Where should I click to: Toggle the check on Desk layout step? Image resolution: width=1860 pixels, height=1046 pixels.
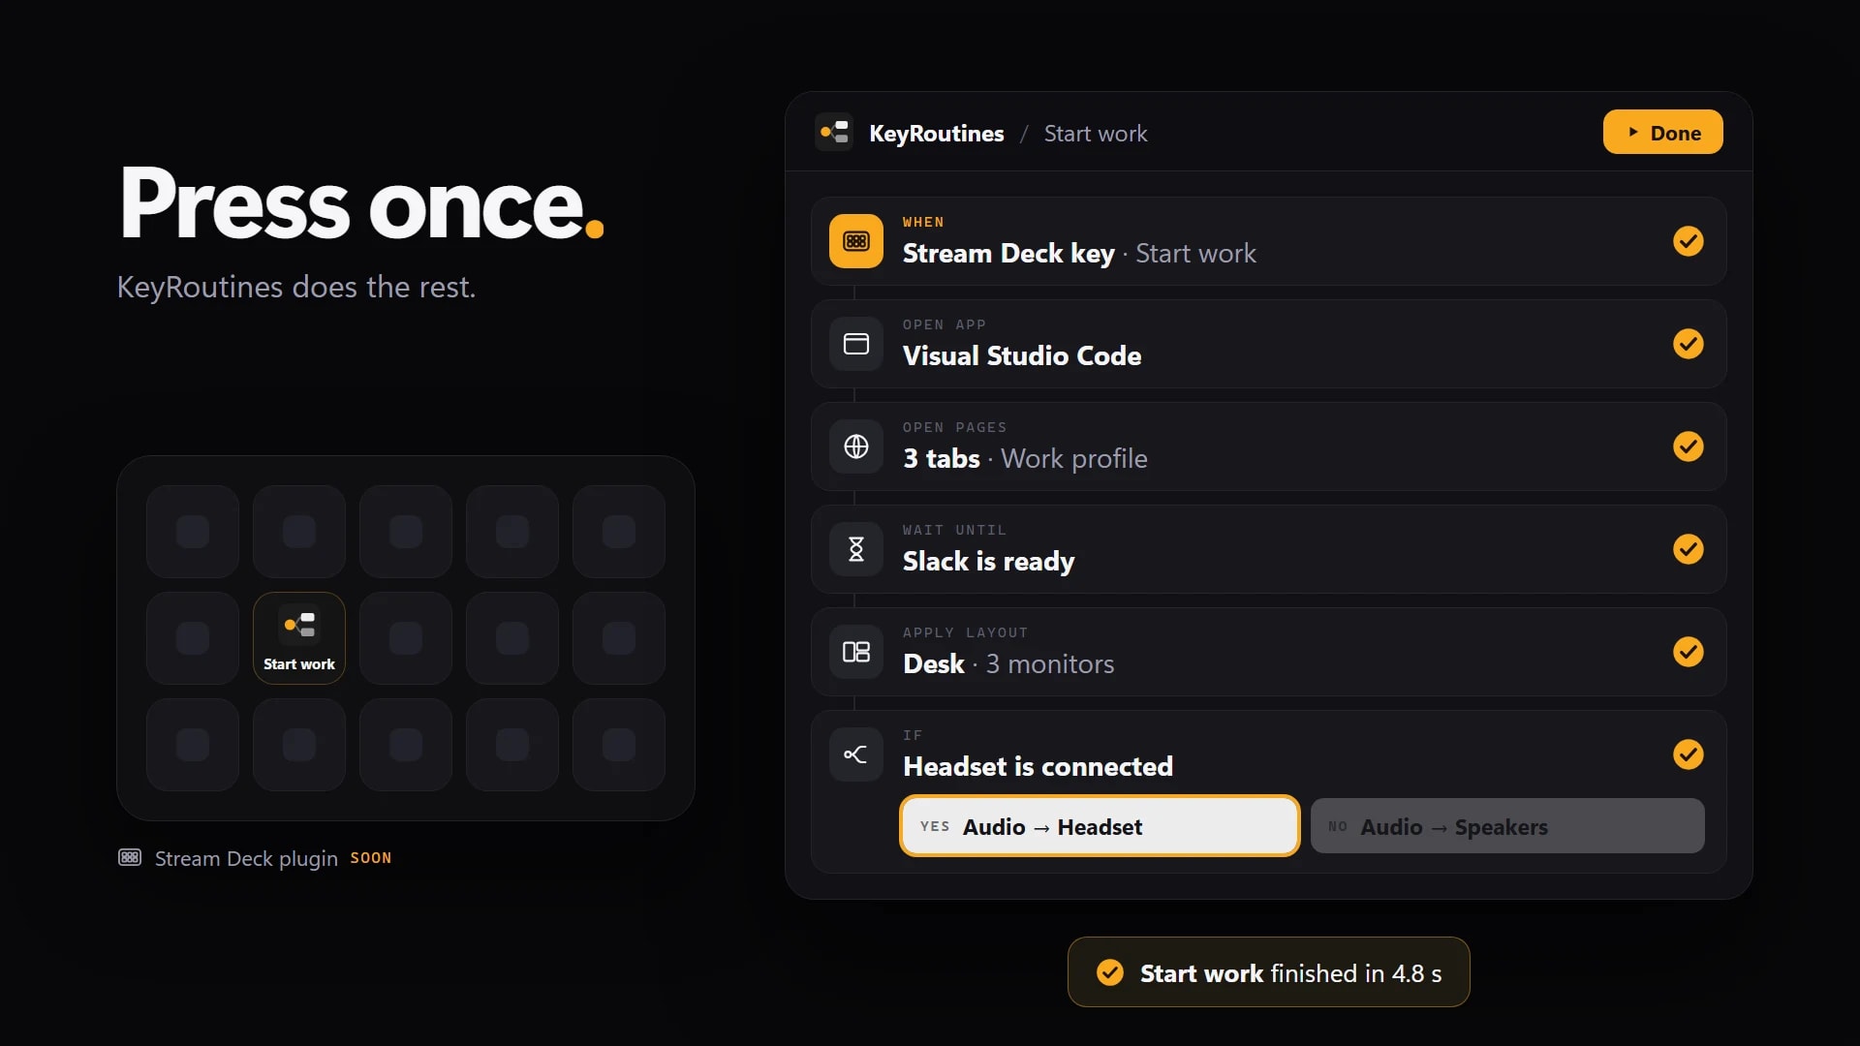click(x=1689, y=652)
